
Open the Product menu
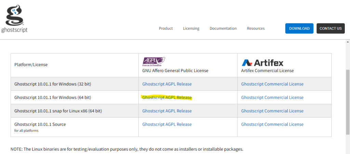(x=166, y=28)
